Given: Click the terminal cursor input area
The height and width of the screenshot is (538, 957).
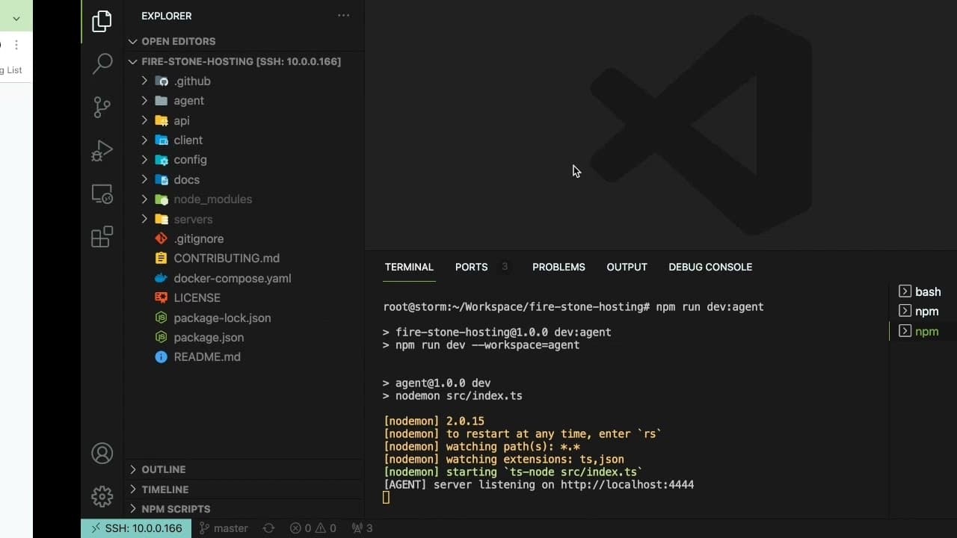Looking at the screenshot, I should (x=387, y=498).
